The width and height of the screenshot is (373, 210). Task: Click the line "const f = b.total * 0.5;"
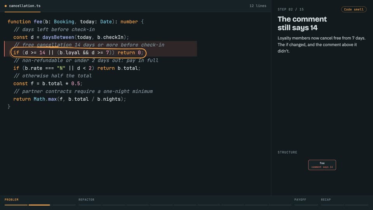coord(48,84)
